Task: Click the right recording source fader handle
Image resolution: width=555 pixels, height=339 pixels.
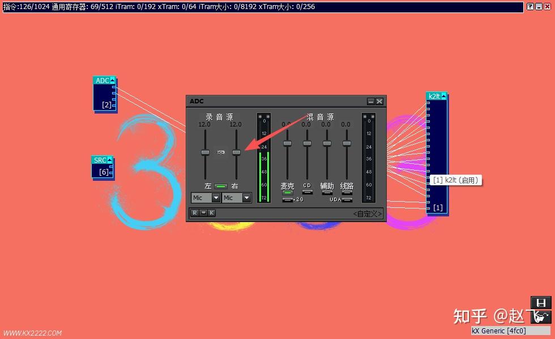Action: 237,152
